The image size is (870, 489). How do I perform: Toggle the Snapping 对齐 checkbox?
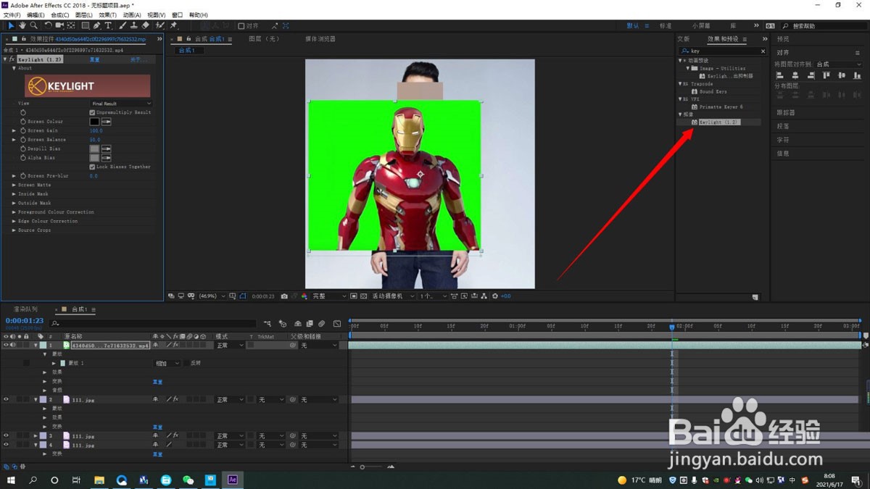241,26
